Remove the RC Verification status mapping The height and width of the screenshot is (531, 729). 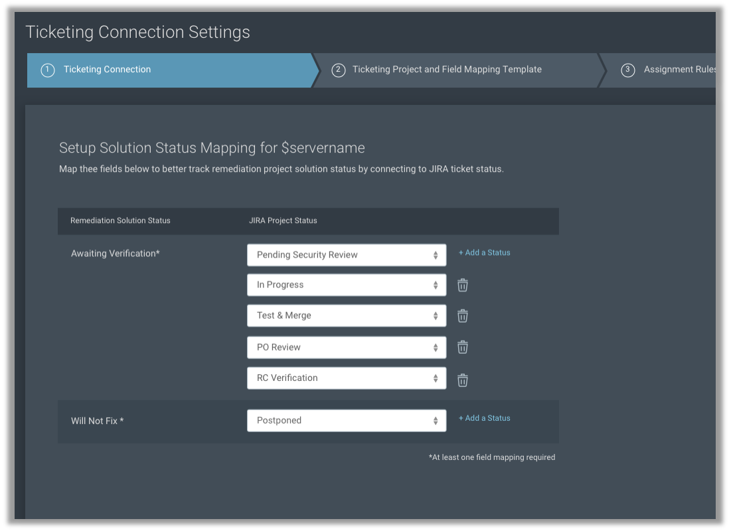pos(463,380)
